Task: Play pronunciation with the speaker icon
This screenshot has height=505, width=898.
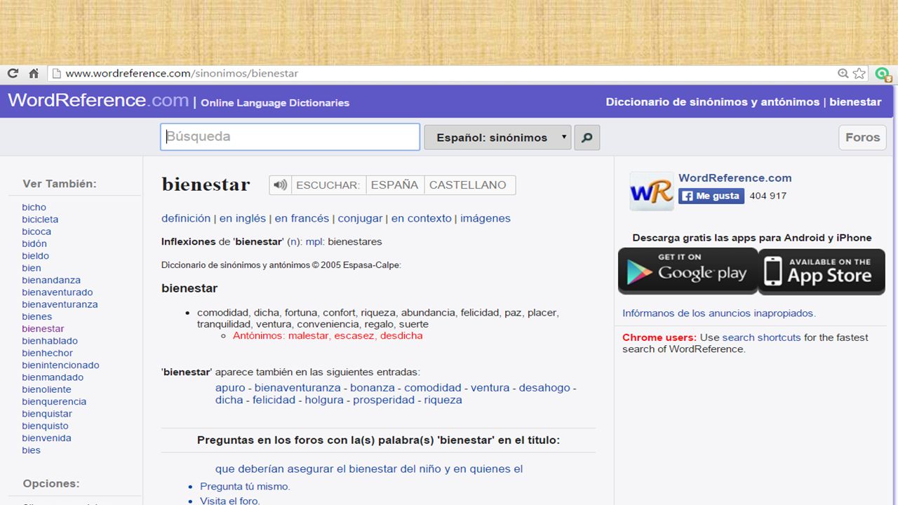Action: click(x=281, y=185)
